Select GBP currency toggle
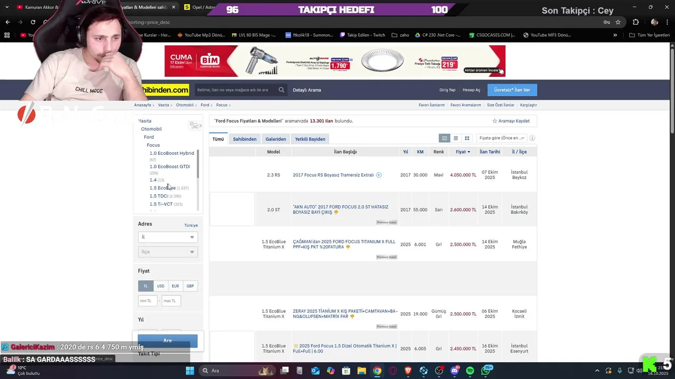675x379 pixels. (x=190, y=286)
